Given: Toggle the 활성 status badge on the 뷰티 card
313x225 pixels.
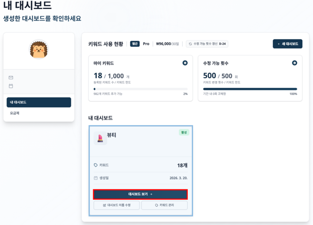Looking at the screenshot, I should click(x=184, y=132).
